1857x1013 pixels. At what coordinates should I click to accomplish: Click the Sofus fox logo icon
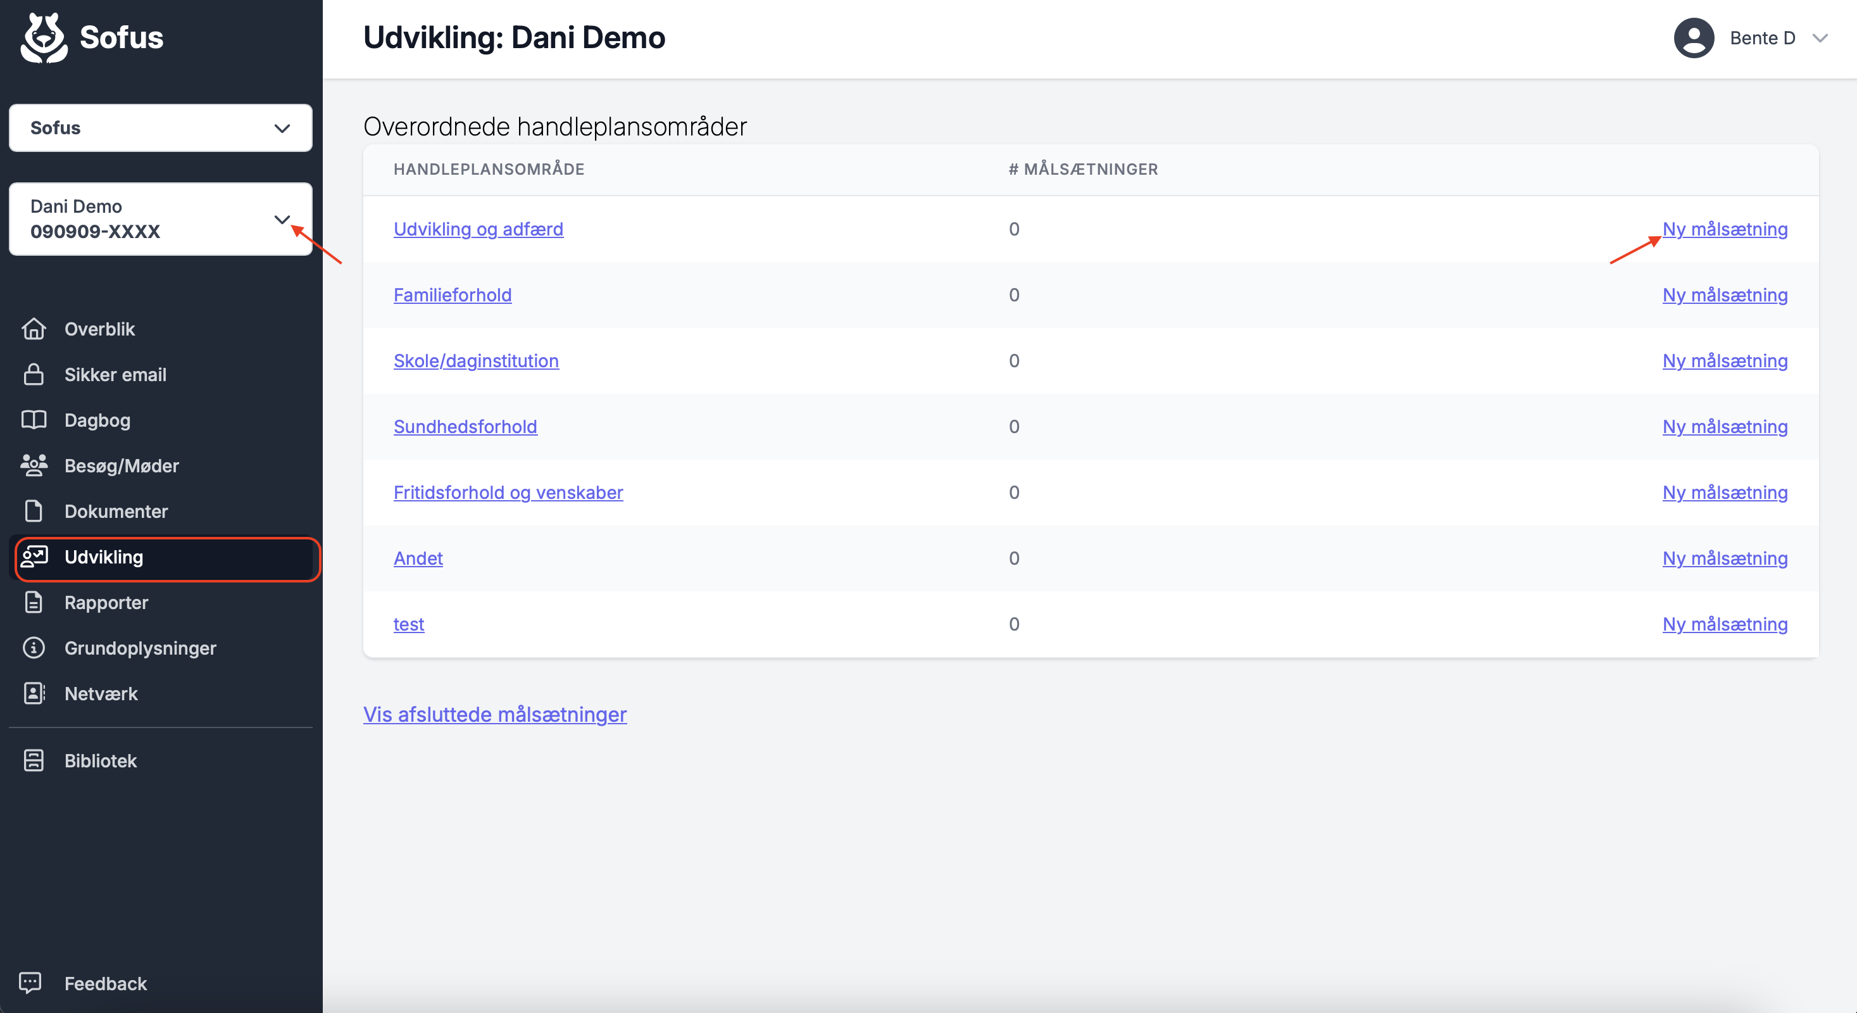click(x=44, y=37)
